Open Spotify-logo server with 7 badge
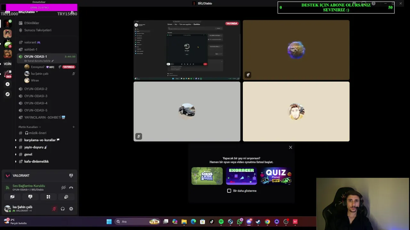Image resolution: width=410 pixels, height=230 pixels. 7,44
